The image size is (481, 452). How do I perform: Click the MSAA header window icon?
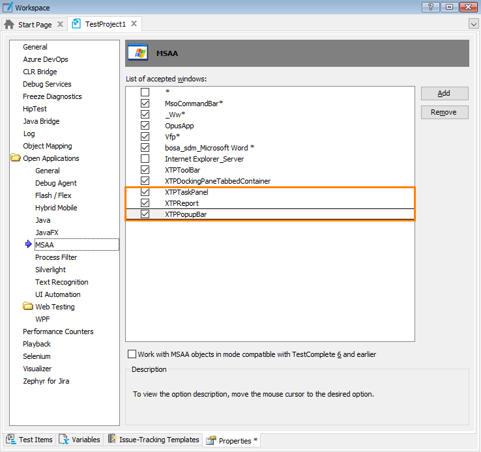point(138,53)
